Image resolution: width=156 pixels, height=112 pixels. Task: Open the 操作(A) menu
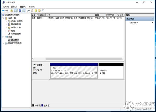(x=14, y=7)
